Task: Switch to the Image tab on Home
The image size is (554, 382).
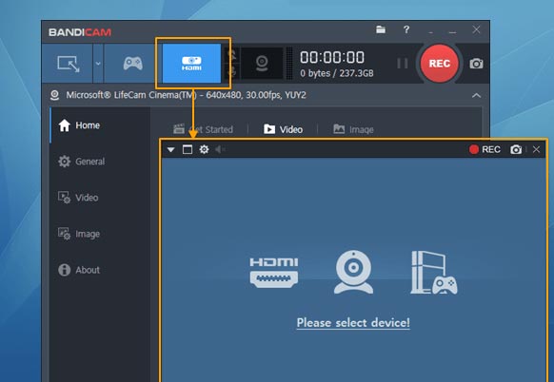Action: [x=353, y=129]
